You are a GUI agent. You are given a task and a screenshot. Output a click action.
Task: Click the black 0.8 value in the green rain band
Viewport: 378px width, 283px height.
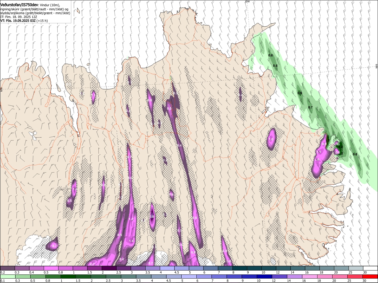tap(355, 154)
